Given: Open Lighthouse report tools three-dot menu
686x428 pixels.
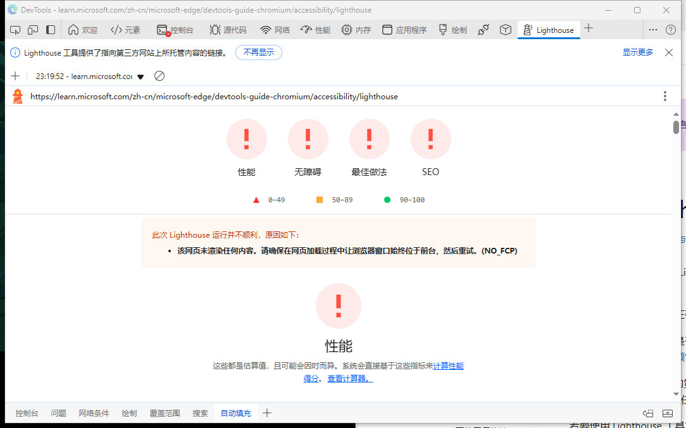Looking at the screenshot, I should [x=665, y=96].
